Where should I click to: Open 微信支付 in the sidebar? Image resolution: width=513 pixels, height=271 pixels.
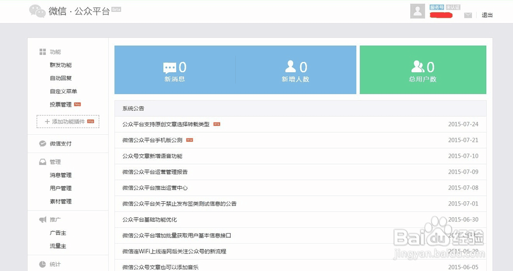point(61,143)
